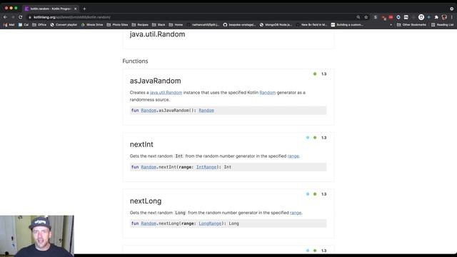This screenshot has width=457, height=257.
Task: Click the java.util.Random heading
Action: tap(157, 34)
